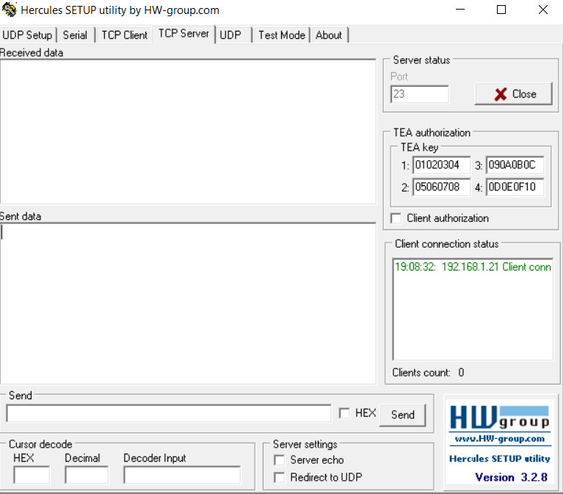Click the Received data text area
The width and height of the screenshot is (563, 494).
187,131
